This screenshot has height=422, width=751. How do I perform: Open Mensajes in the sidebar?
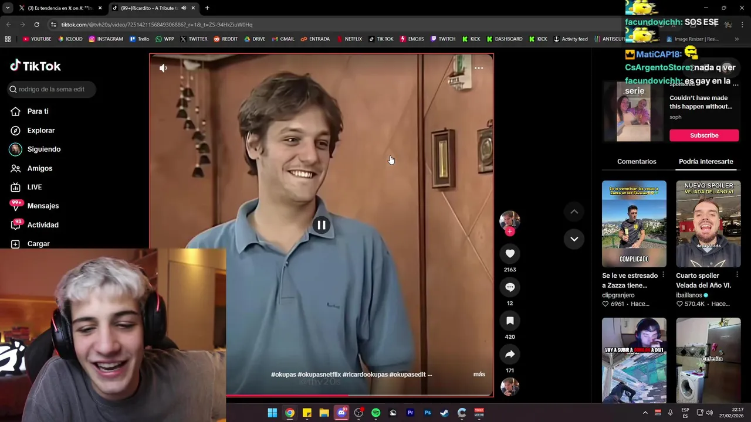43,206
